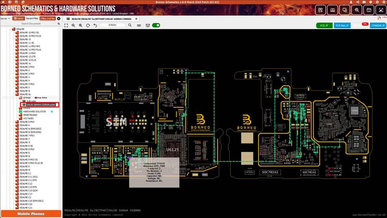The image size is (387, 218).
Task: Click the SIM slot on the board
Action: click(116, 122)
